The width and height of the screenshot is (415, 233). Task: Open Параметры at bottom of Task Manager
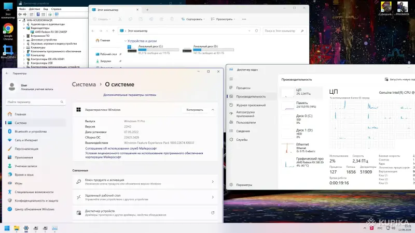(244, 185)
